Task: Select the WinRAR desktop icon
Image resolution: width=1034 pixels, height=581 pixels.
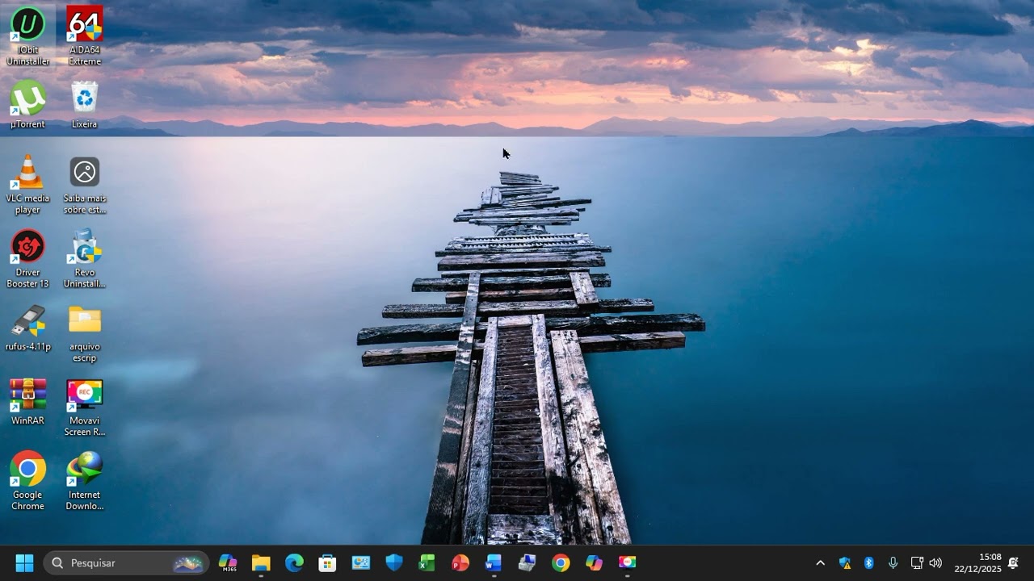Action: click(27, 402)
